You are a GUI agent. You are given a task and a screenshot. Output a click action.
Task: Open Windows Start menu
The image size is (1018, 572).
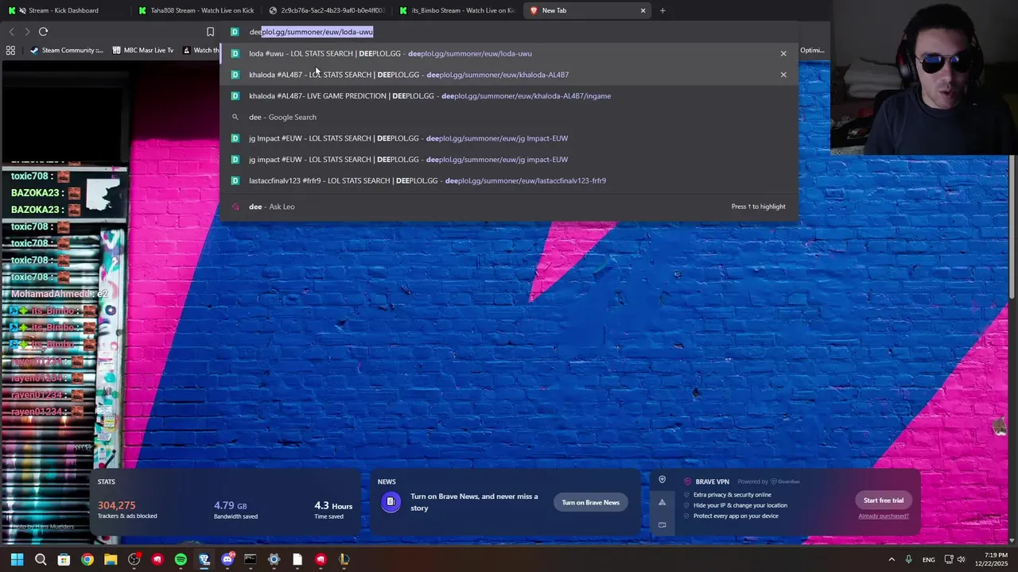point(17,559)
